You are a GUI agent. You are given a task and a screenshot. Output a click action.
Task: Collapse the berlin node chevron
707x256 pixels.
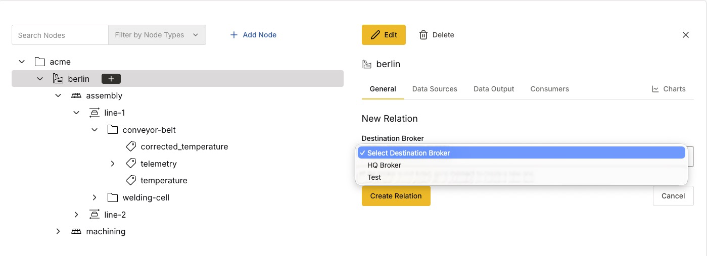pyautogui.click(x=40, y=79)
